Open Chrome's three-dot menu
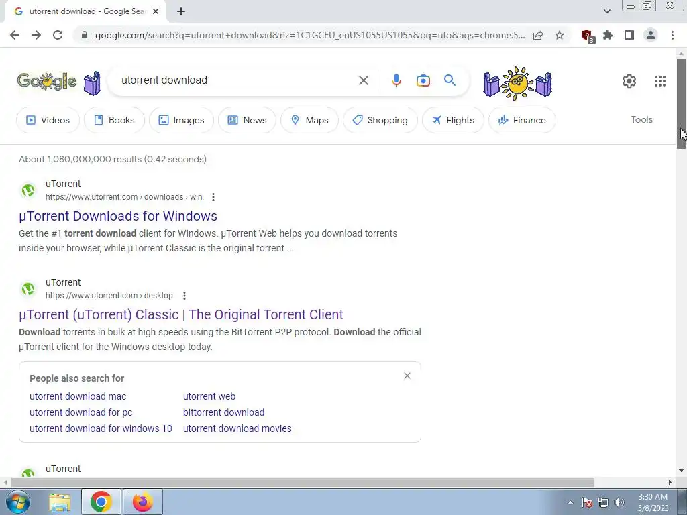Screen dimensions: 687x515 tap(672, 35)
